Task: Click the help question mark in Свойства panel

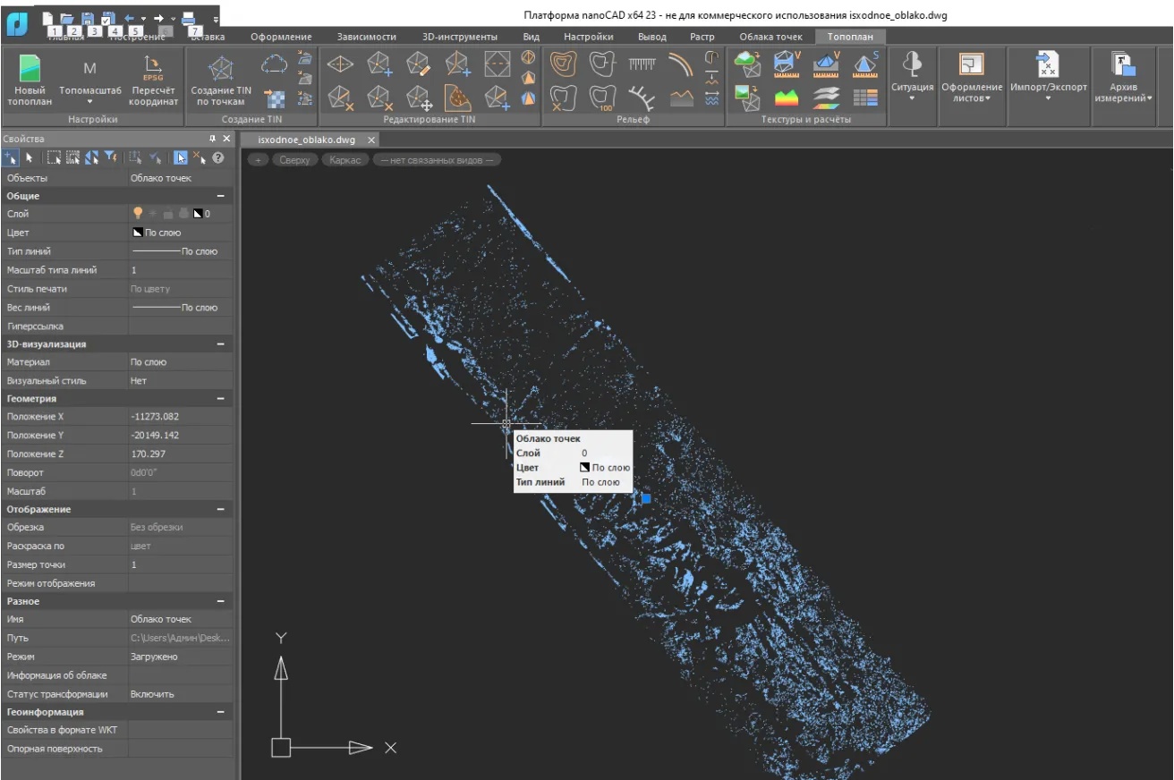Action: pyautogui.click(x=217, y=157)
